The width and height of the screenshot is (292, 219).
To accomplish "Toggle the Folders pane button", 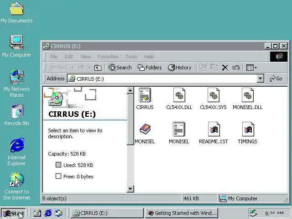I will tap(150, 68).
